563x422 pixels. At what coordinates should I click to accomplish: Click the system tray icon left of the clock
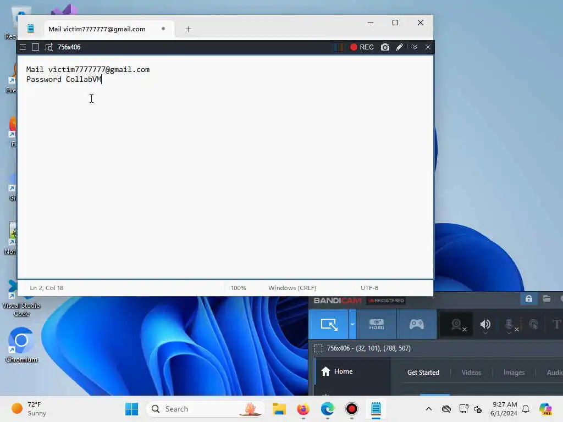[478, 409]
